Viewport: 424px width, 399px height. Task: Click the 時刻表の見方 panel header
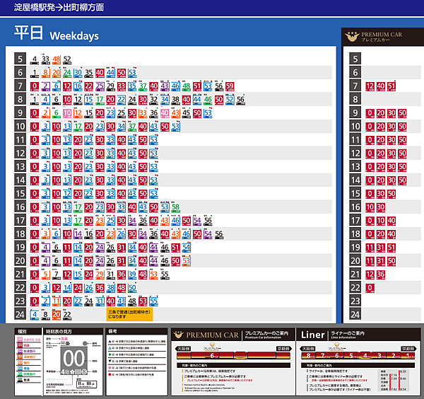click(73, 332)
